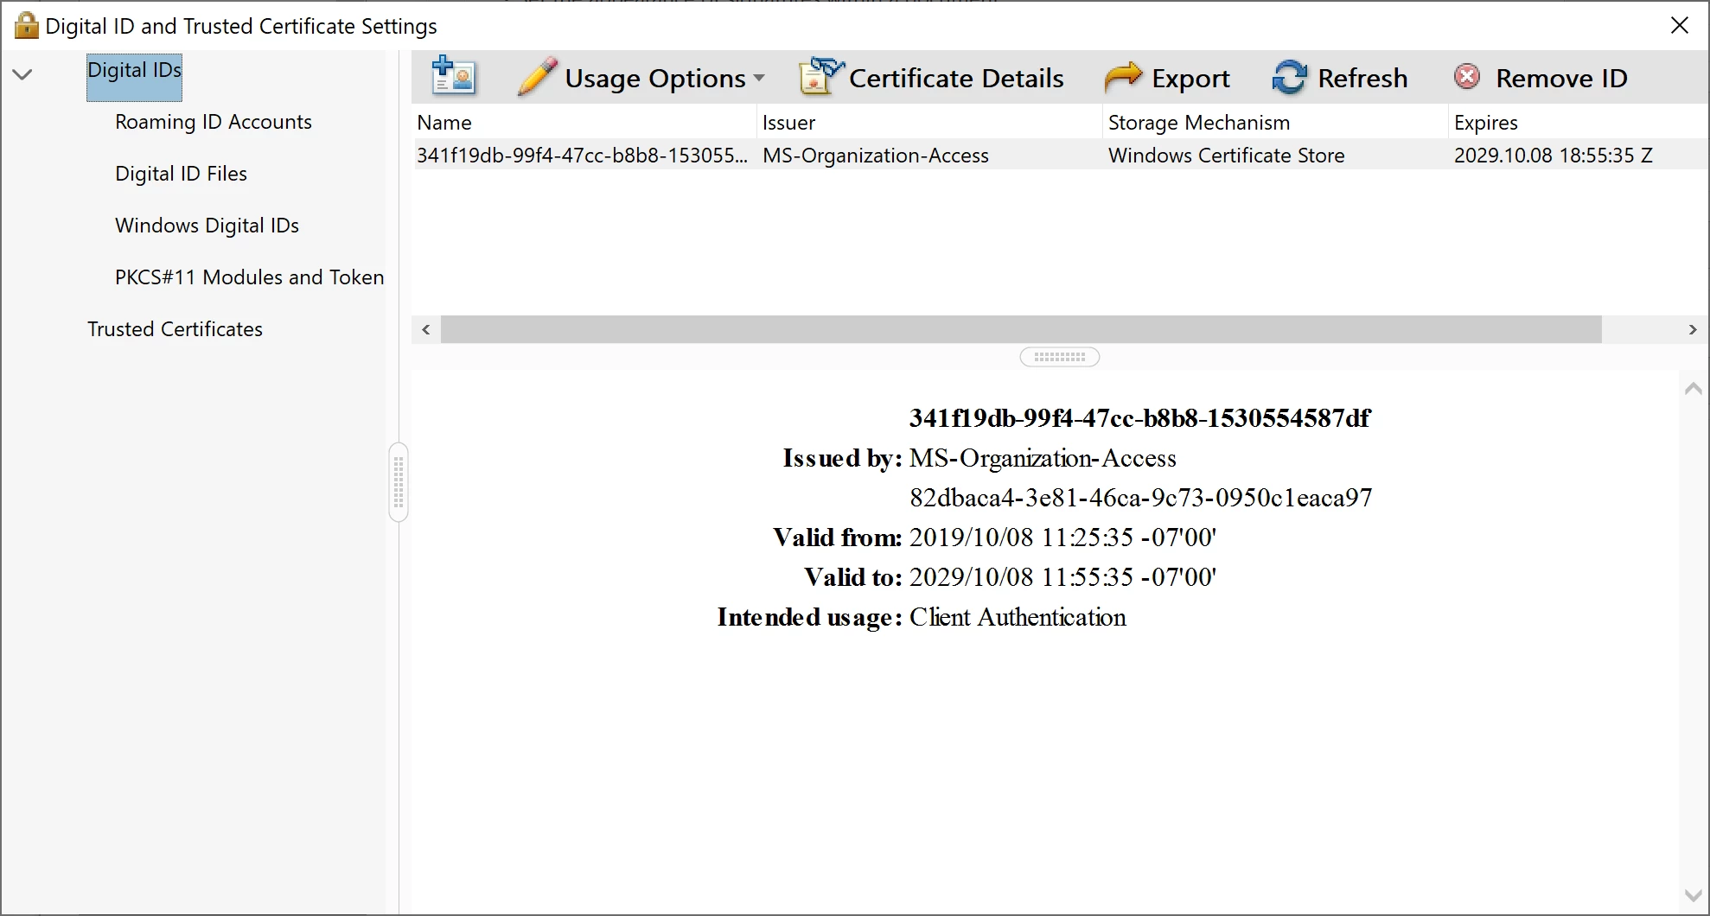Click the Client Authentication usage text
1710x916 pixels.
pos(1018,617)
